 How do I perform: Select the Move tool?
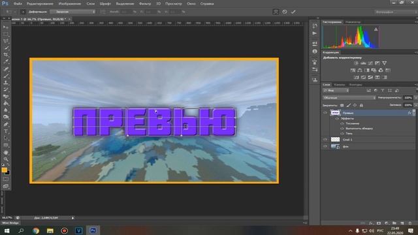tap(6, 27)
